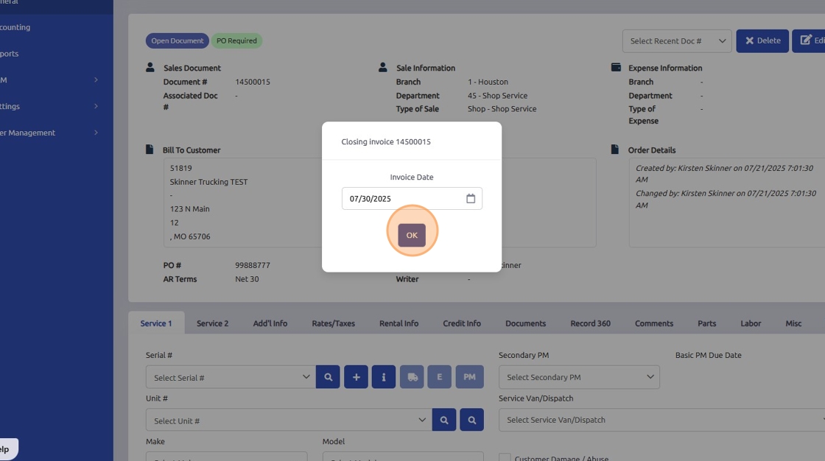Click the Delete button

point(762,41)
